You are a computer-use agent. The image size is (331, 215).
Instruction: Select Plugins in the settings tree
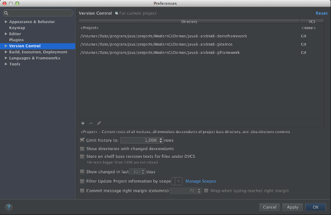pyautogui.click(x=17, y=40)
